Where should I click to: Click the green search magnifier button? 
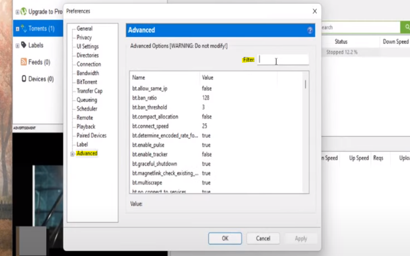point(406,27)
